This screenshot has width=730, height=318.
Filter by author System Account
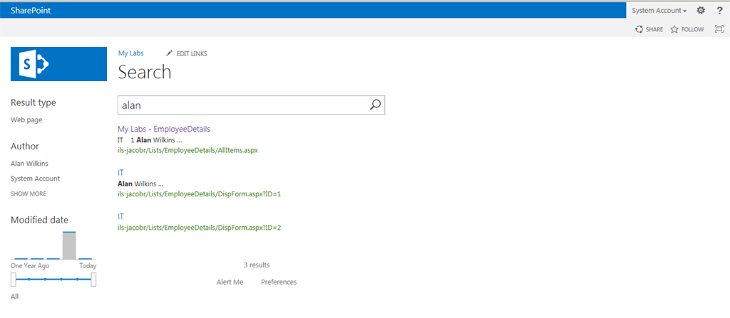(36, 178)
